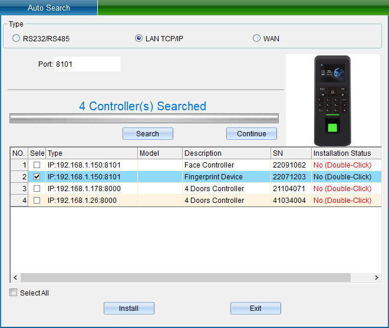
Task: Tick the checkbox for controller 192.168.1.26
Action: coord(37,201)
